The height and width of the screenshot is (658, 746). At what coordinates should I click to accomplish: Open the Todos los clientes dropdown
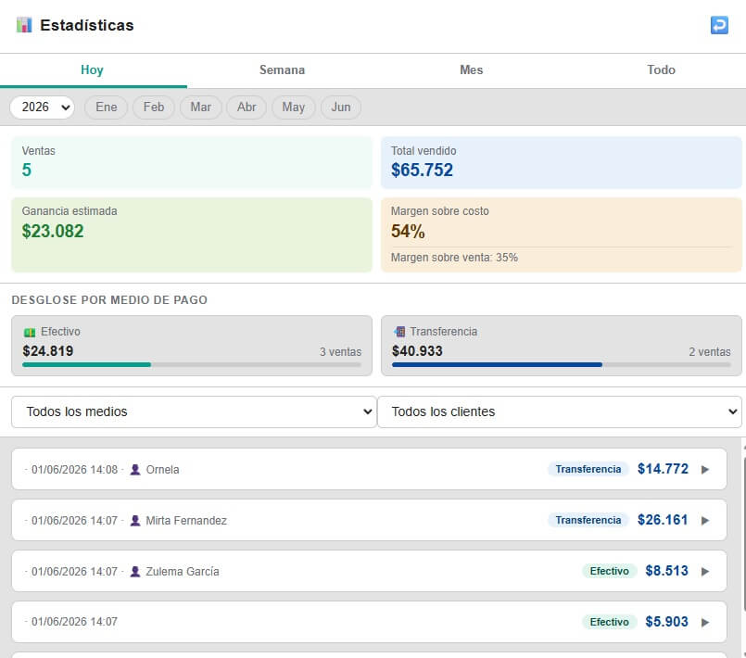click(x=560, y=411)
